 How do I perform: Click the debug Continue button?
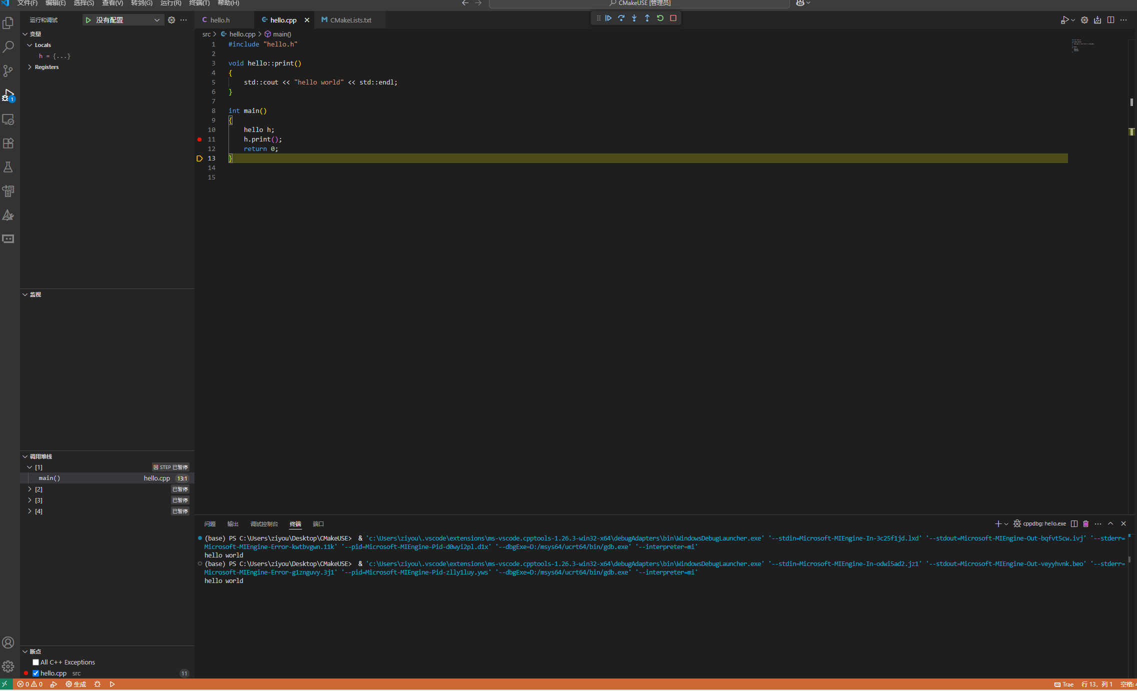[x=608, y=18]
